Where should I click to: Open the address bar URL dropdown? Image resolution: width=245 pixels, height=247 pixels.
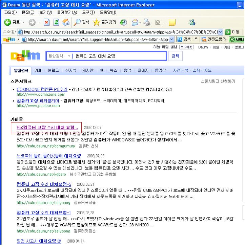coord(220,32)
